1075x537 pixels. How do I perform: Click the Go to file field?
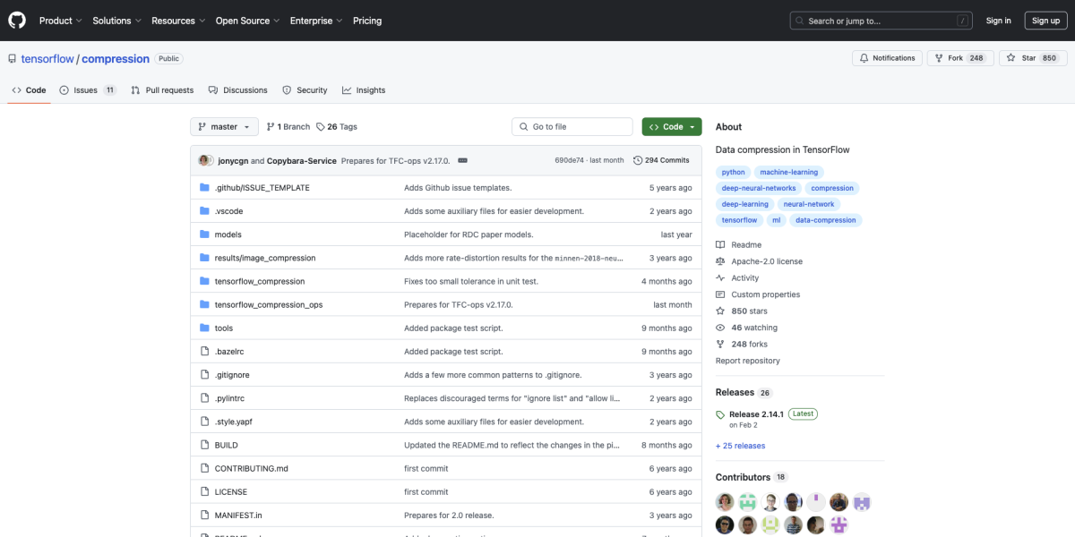point(573,127)
